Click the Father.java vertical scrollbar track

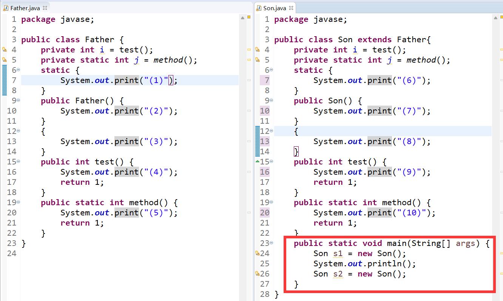pos(243,158)
